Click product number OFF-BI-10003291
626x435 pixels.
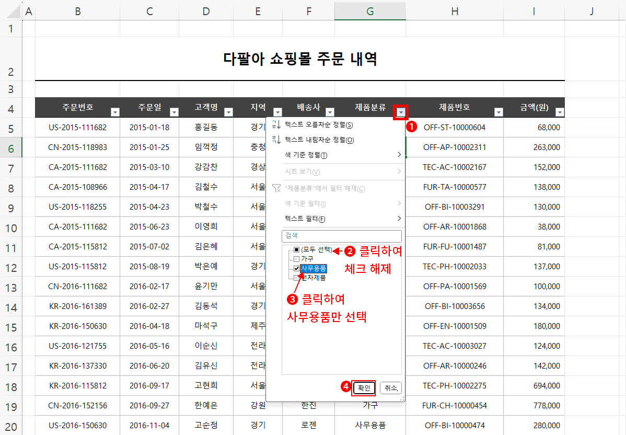coord(454,207)
